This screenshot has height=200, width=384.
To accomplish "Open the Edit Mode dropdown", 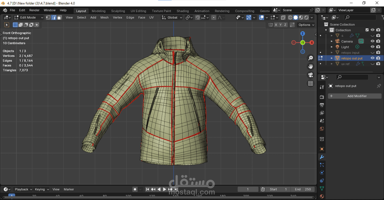I will [x=29, y=17].
